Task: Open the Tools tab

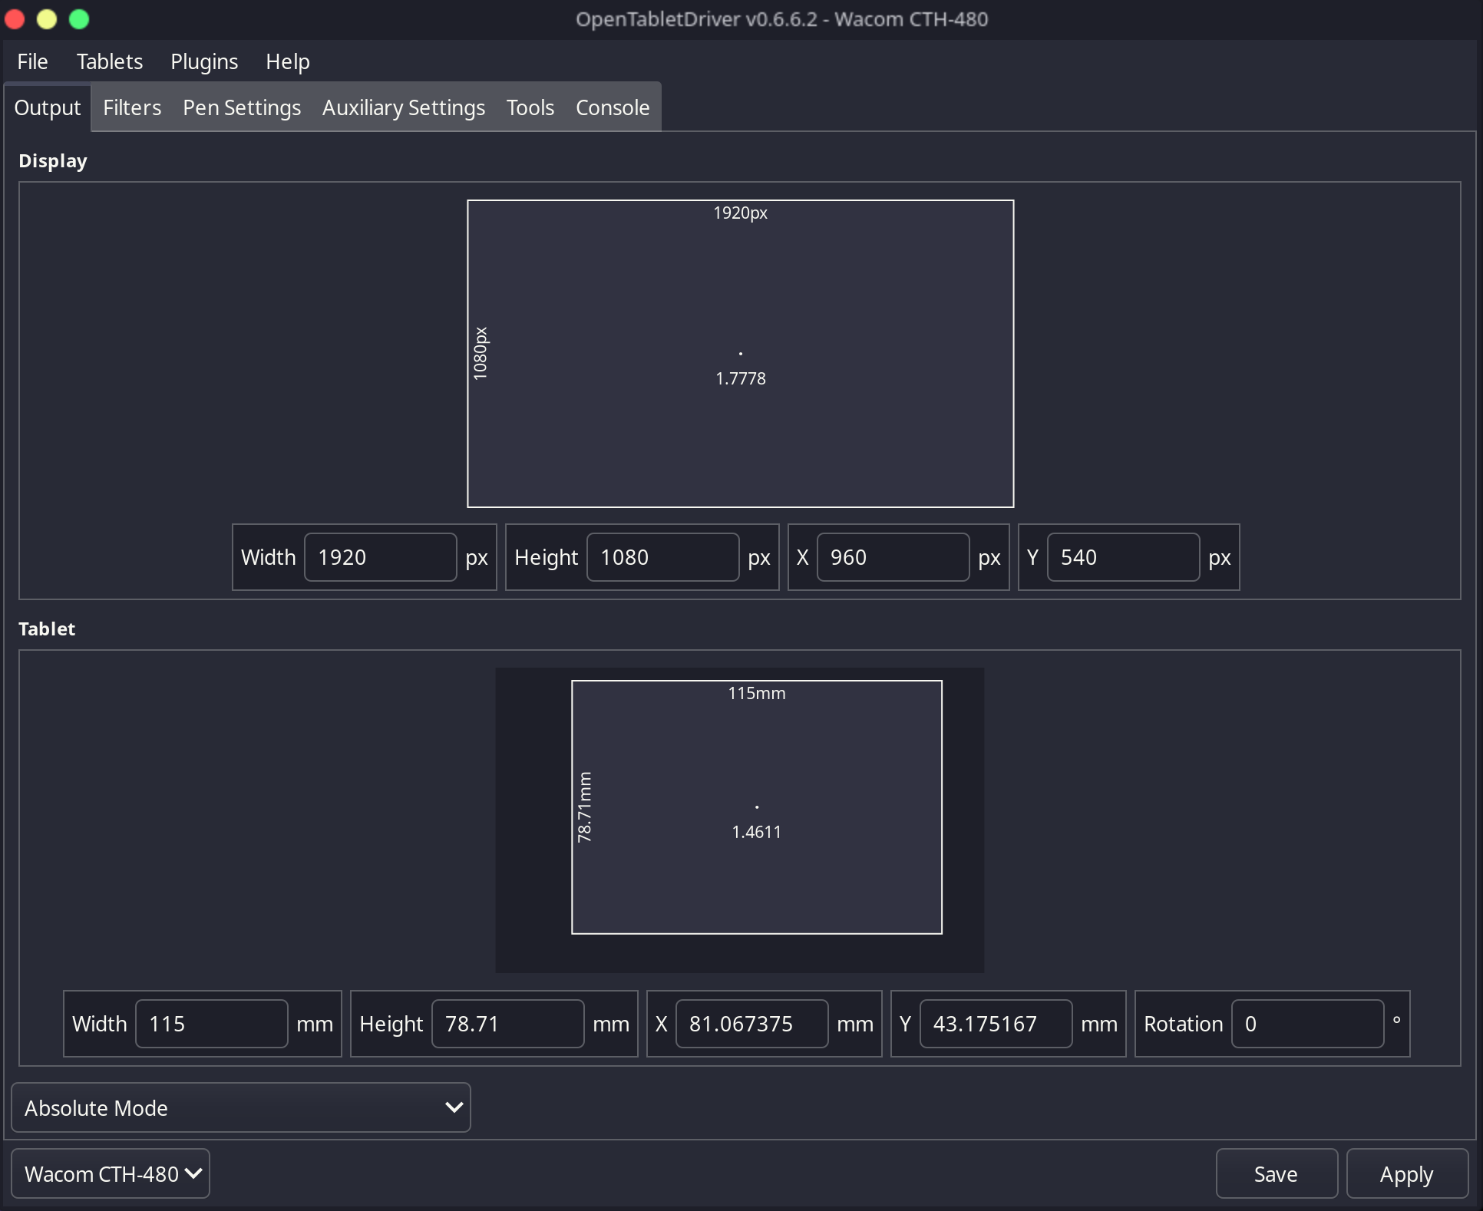Action: [x=530, y=107]
